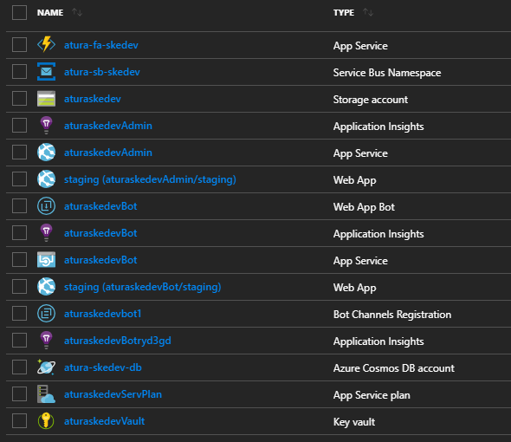Image resolution: width=511 pixels, height=442 pixels.
Task: Click the Web App Bot icon
Action: point(46,206)
